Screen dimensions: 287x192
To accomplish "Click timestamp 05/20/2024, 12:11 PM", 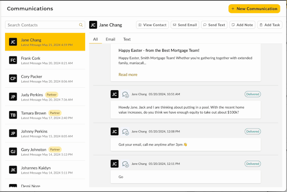I will click(164, 164).
